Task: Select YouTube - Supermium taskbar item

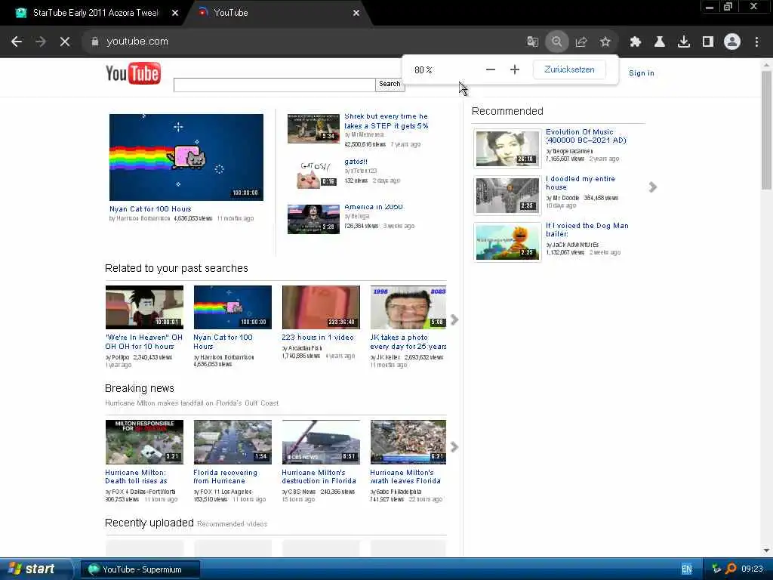Action: coord(140,569)
